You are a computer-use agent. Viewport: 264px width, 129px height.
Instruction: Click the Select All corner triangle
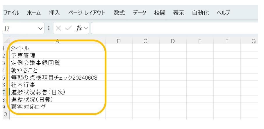[6, 41]
